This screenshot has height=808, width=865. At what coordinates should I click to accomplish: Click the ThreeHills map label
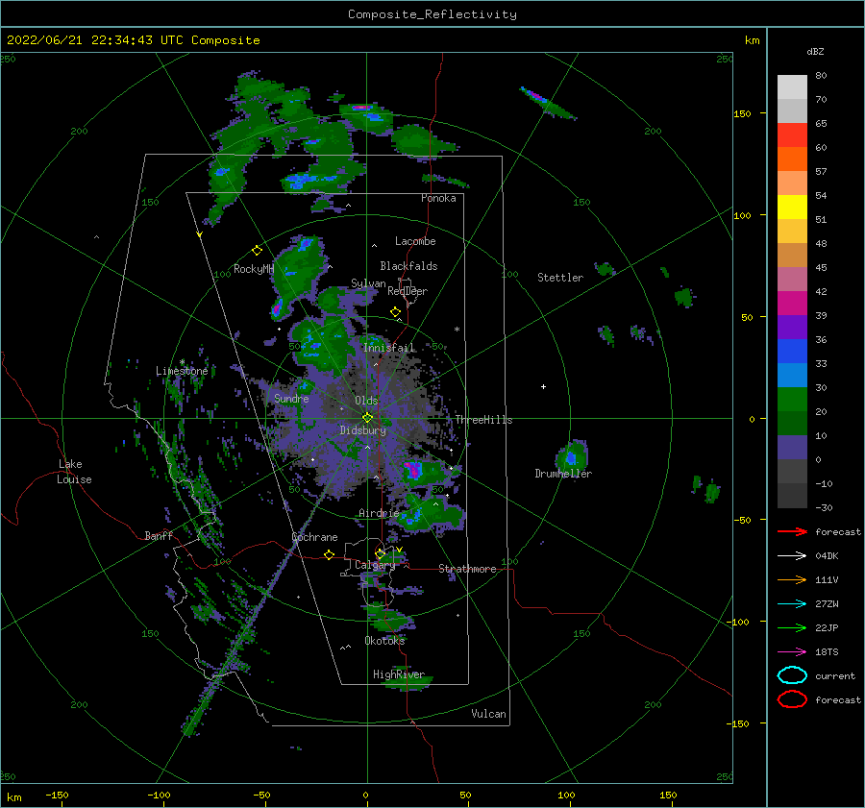tap(483, 420)
